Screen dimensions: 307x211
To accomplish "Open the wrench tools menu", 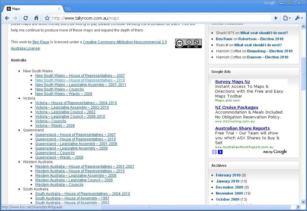I will [x=299, y=18].
